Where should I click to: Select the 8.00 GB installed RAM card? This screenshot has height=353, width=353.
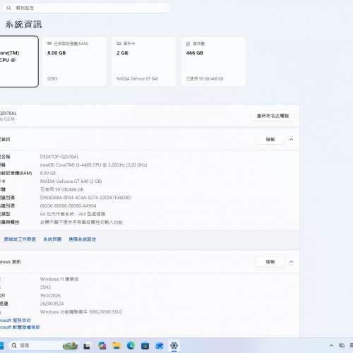pyautogui.click(x=74, y=61)
